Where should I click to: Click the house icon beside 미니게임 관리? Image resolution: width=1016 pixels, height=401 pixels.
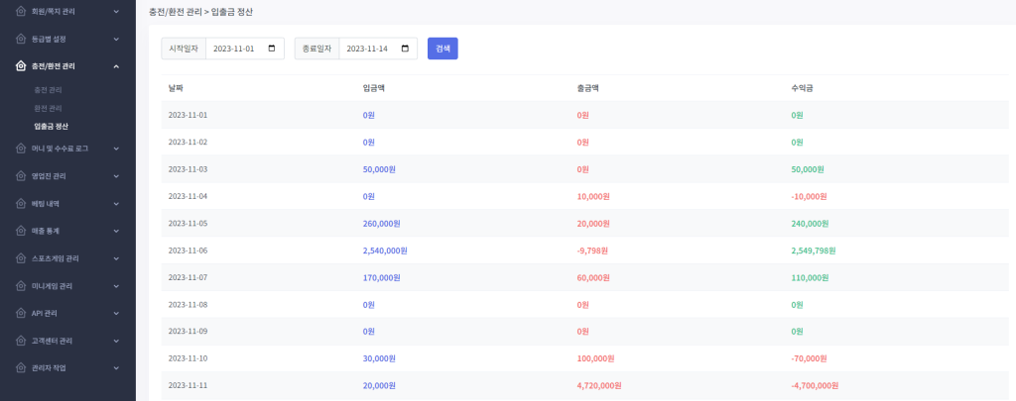point(21,285)
